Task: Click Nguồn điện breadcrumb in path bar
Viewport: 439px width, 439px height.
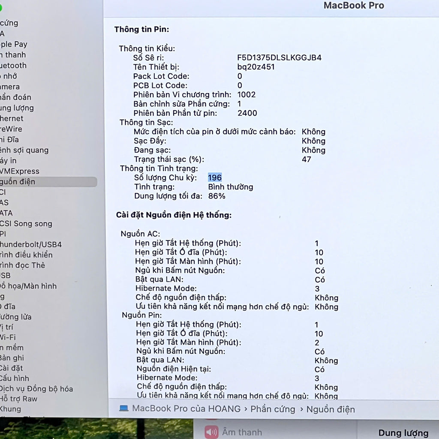Action: pyautogui.click(x=331, y=409)
